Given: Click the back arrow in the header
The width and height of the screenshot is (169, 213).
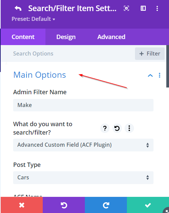Looking at the screenshot, I should [18, 8].
